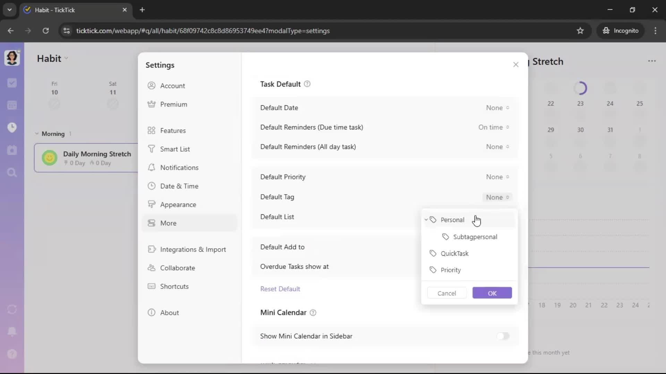Collapse the Personal tag chevron
Viewport: 666px width, 374px height.
[426, 220]
